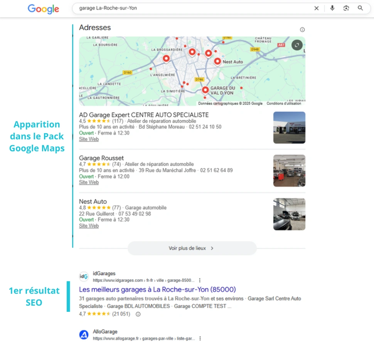Click the magnifying glass search icon
374x343 pixels.
coord(361,8)
